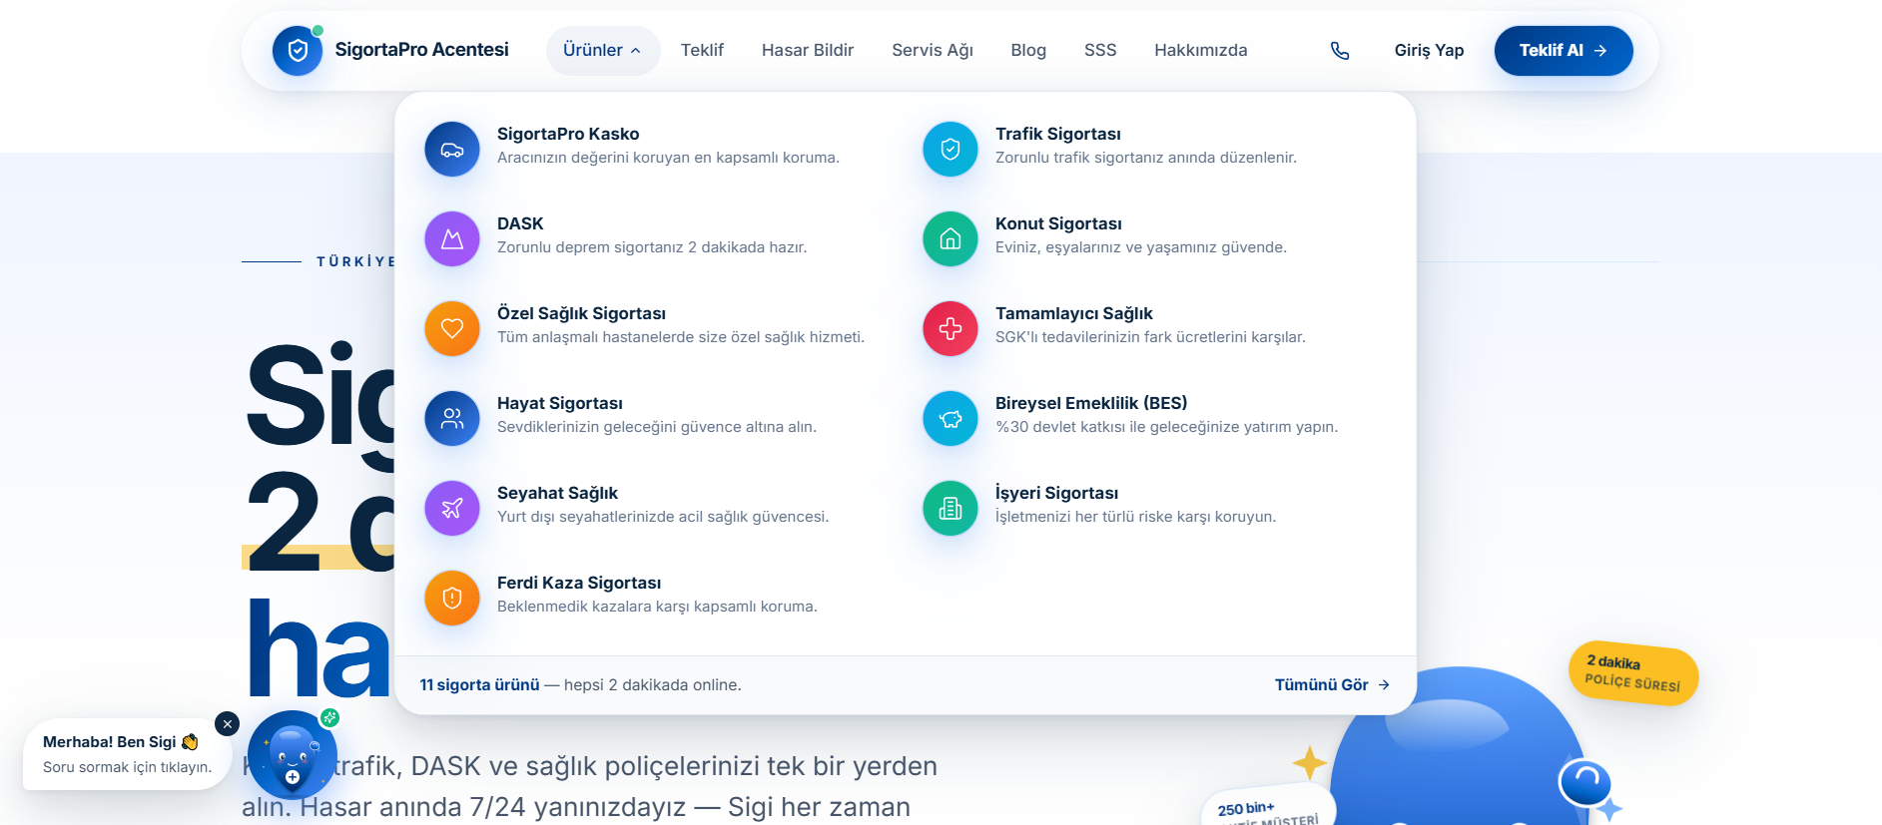Open the Blog nav item

pyautogui.click(x=1028, y=51)
